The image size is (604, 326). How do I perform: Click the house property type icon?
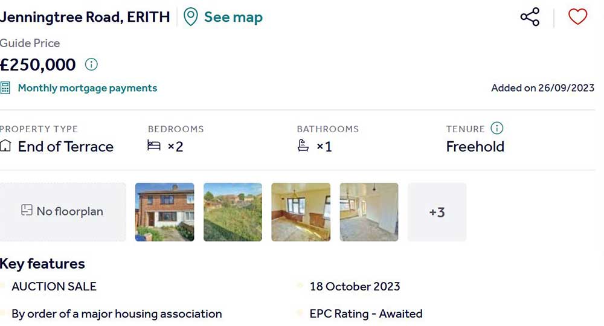pyautogui.click(x=6, y=146)
